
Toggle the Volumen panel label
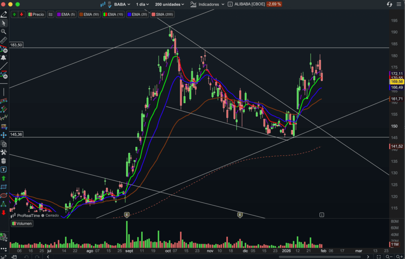pos(22,223)
